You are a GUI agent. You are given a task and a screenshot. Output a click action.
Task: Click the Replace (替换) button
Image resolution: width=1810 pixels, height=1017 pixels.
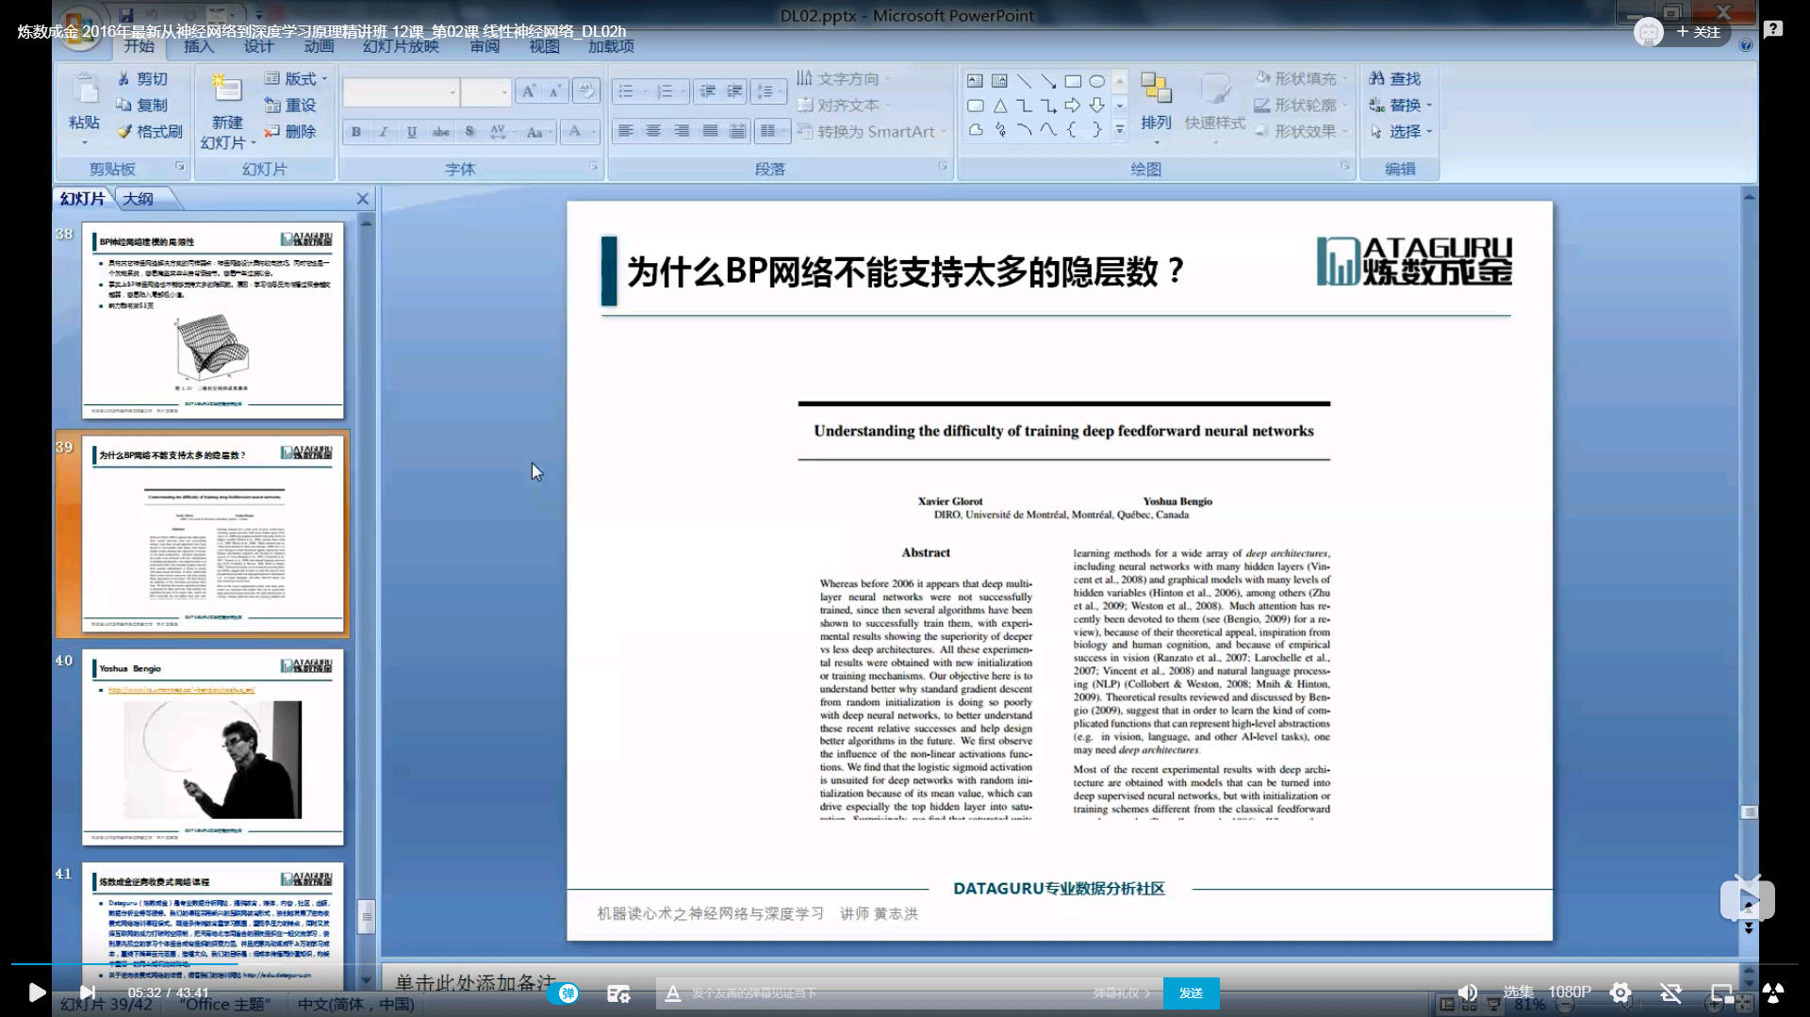1401,106
